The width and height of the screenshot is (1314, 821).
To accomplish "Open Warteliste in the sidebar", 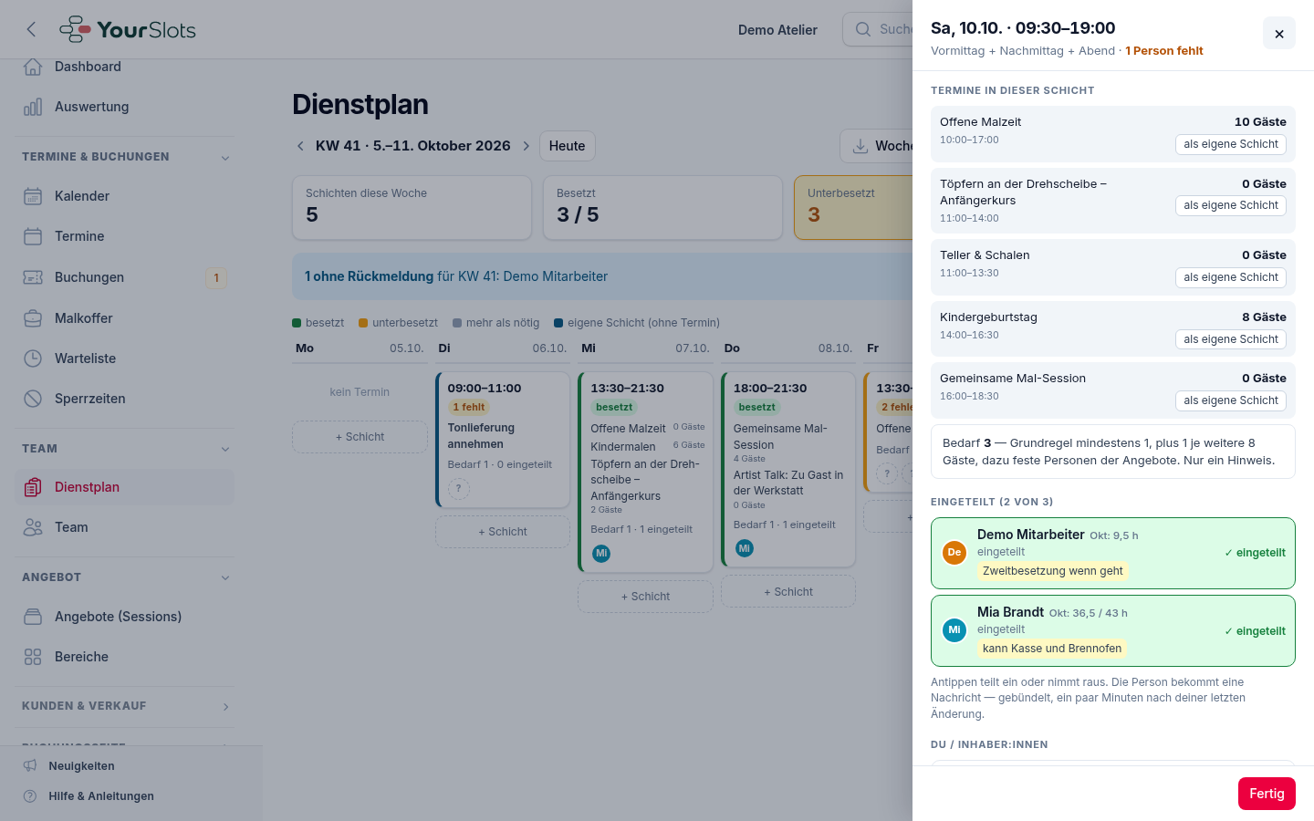I will (x=124, y=359).
